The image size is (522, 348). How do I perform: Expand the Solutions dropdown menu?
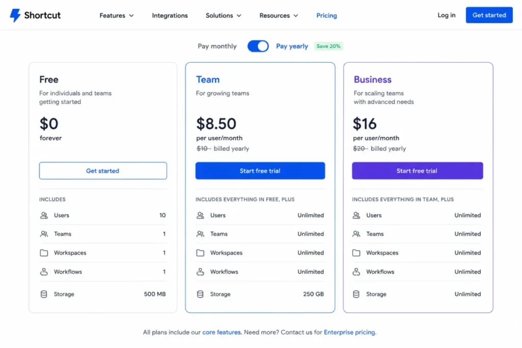coord(223,16)
